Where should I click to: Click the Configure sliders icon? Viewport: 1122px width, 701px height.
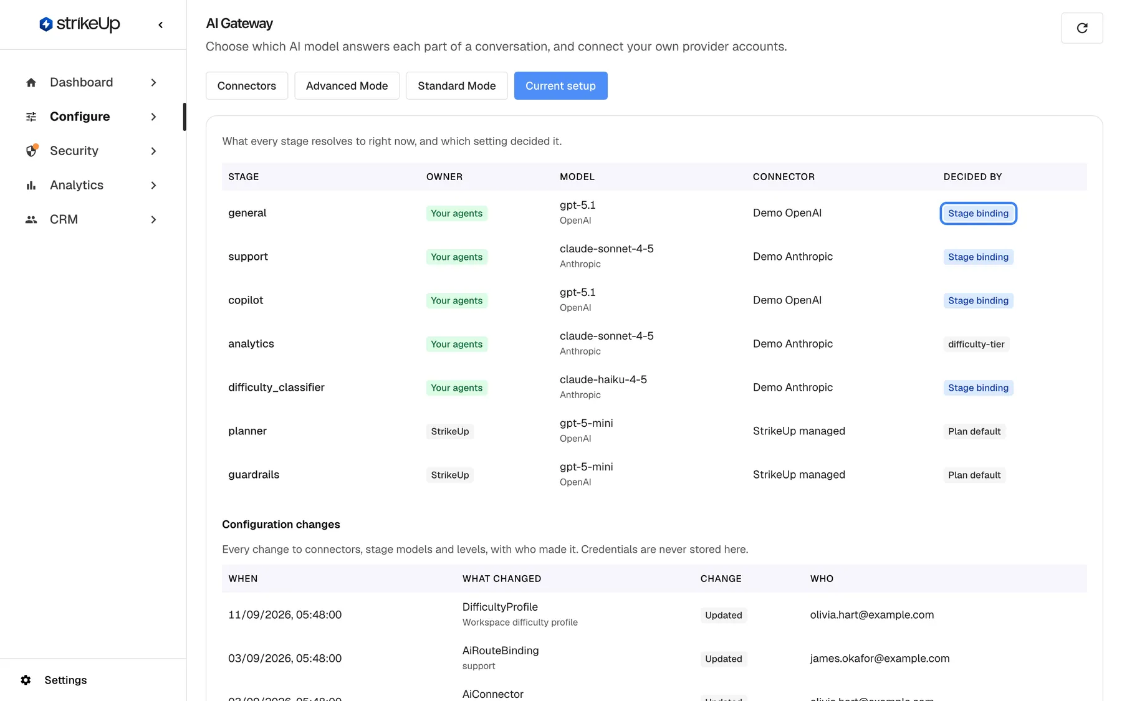click(x=31, y=117)
